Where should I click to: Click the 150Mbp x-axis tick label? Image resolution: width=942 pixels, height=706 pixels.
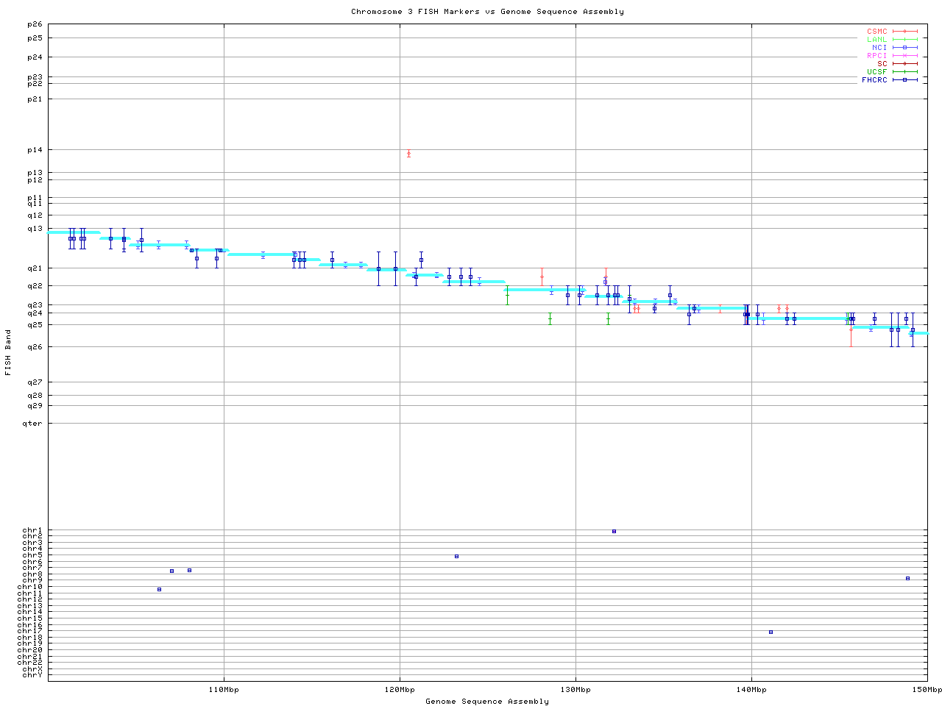(927, 690)
